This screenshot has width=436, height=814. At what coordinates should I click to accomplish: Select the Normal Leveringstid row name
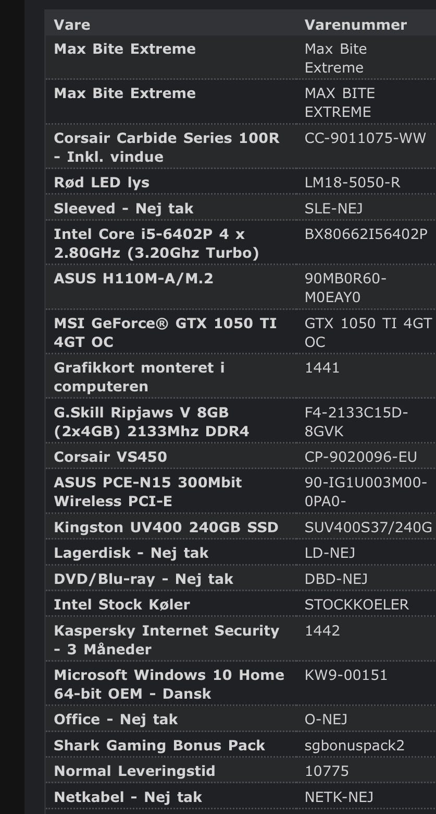(134, 771)
